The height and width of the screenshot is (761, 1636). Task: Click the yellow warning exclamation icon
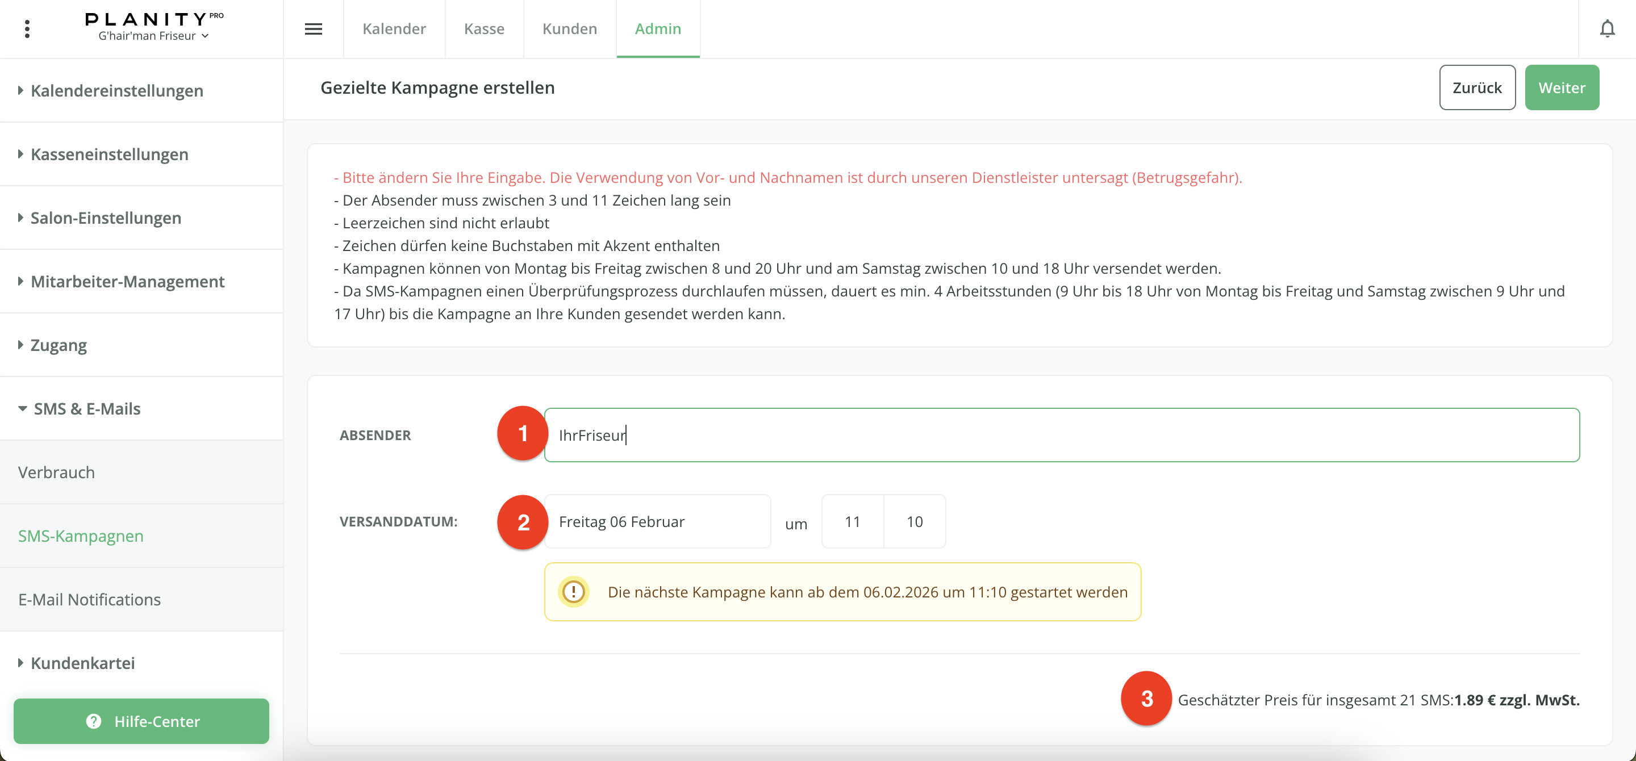pos(574,592)
